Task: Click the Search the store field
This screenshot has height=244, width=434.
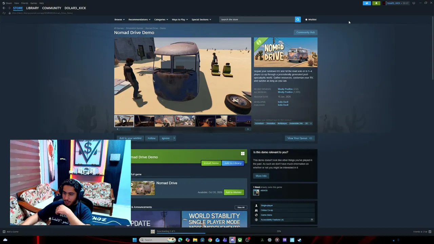Action: (257, 19)
